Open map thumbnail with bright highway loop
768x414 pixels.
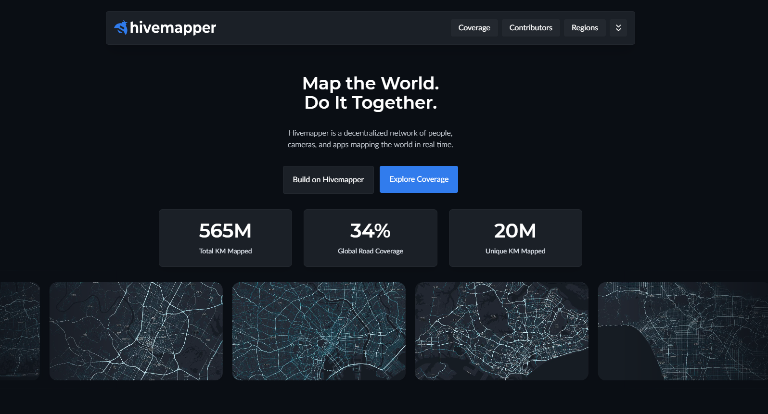pyautogui.click(x=136, y=331)
